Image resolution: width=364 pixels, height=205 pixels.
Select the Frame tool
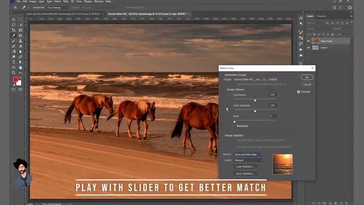(20, 30)
